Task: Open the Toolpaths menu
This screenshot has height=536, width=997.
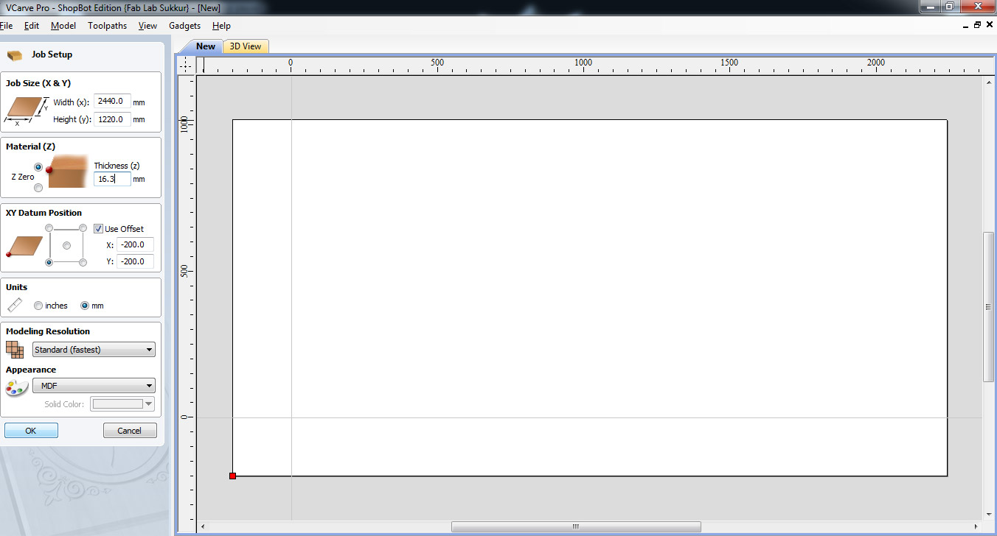Action: [107, 26]
